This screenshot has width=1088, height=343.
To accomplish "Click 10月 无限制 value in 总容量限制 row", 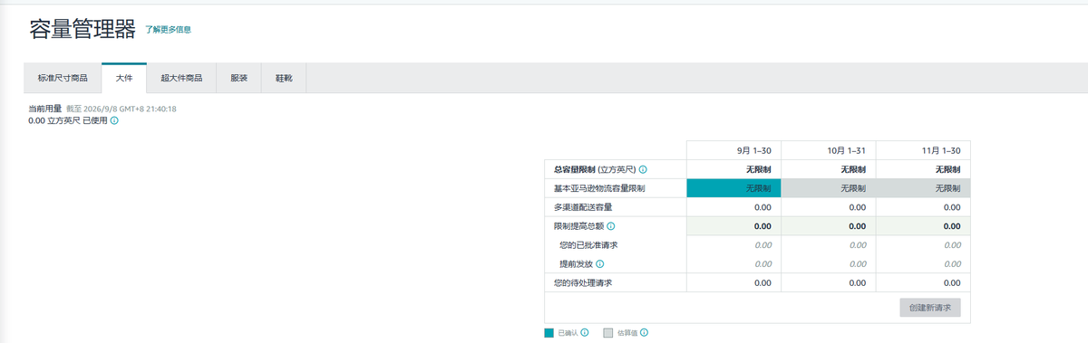I will coord(853,169).
